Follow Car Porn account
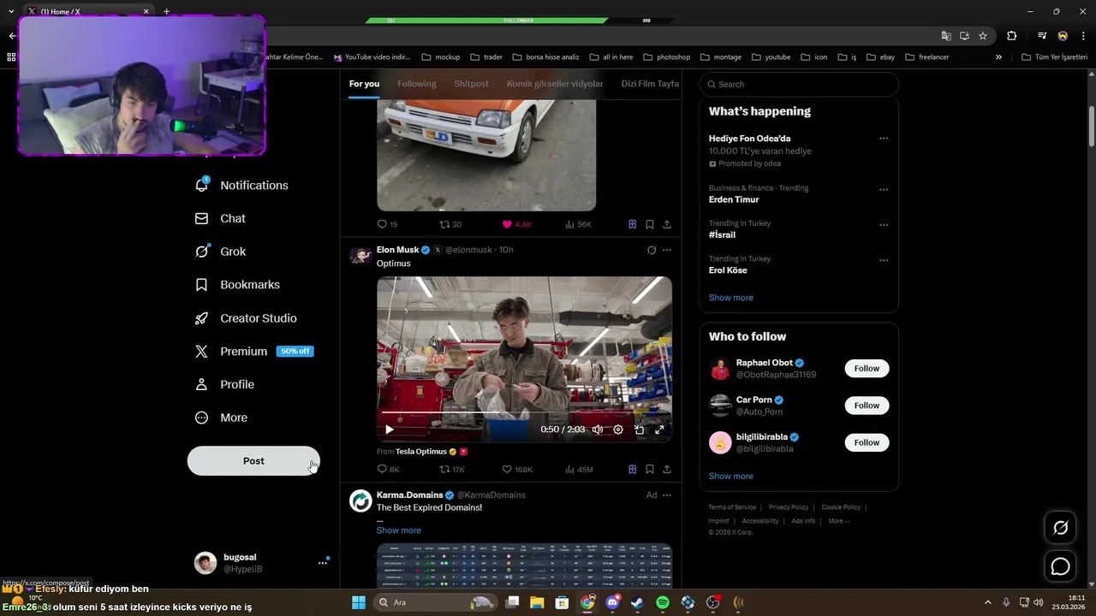Image resolution: width=1096 pixels, height=616 pixels. 867,406
